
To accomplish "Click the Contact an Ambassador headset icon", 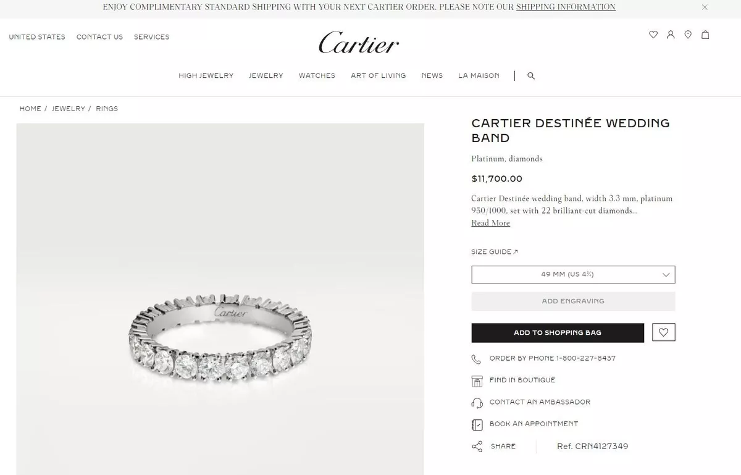I will (x=477, y=403).
